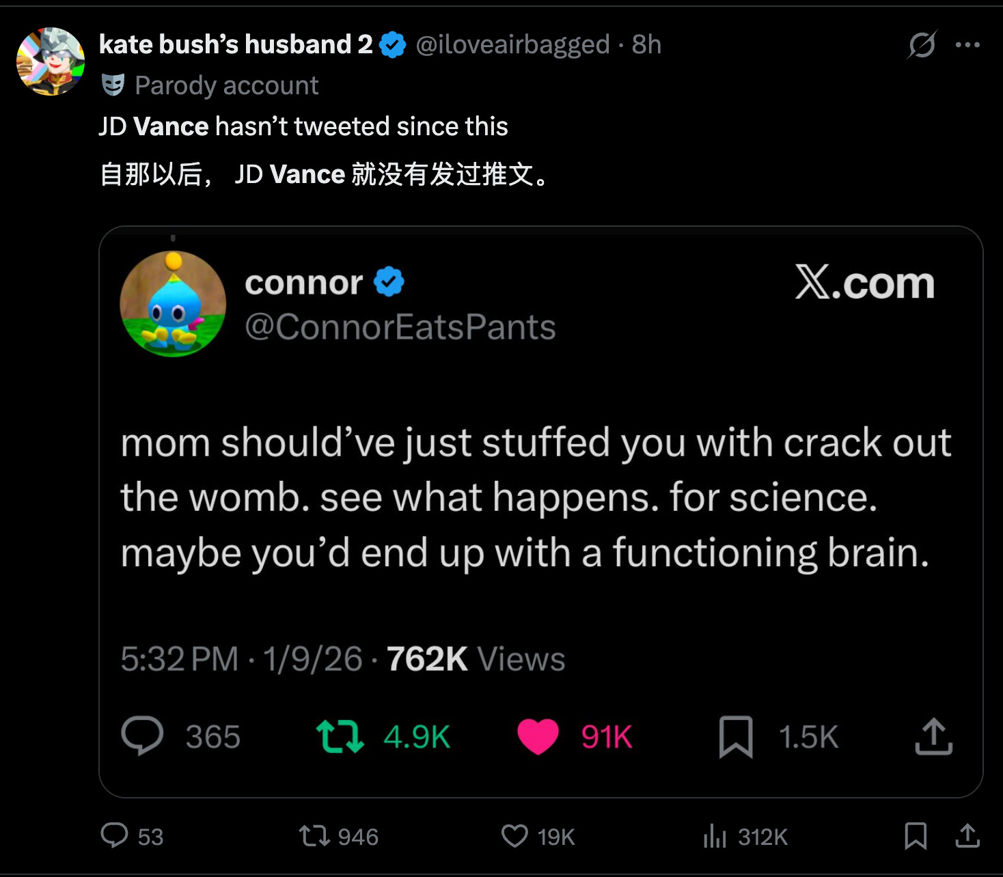Click the Parody account mask icon
Viewport: 1003px width, 877px height.
(113, 85)
